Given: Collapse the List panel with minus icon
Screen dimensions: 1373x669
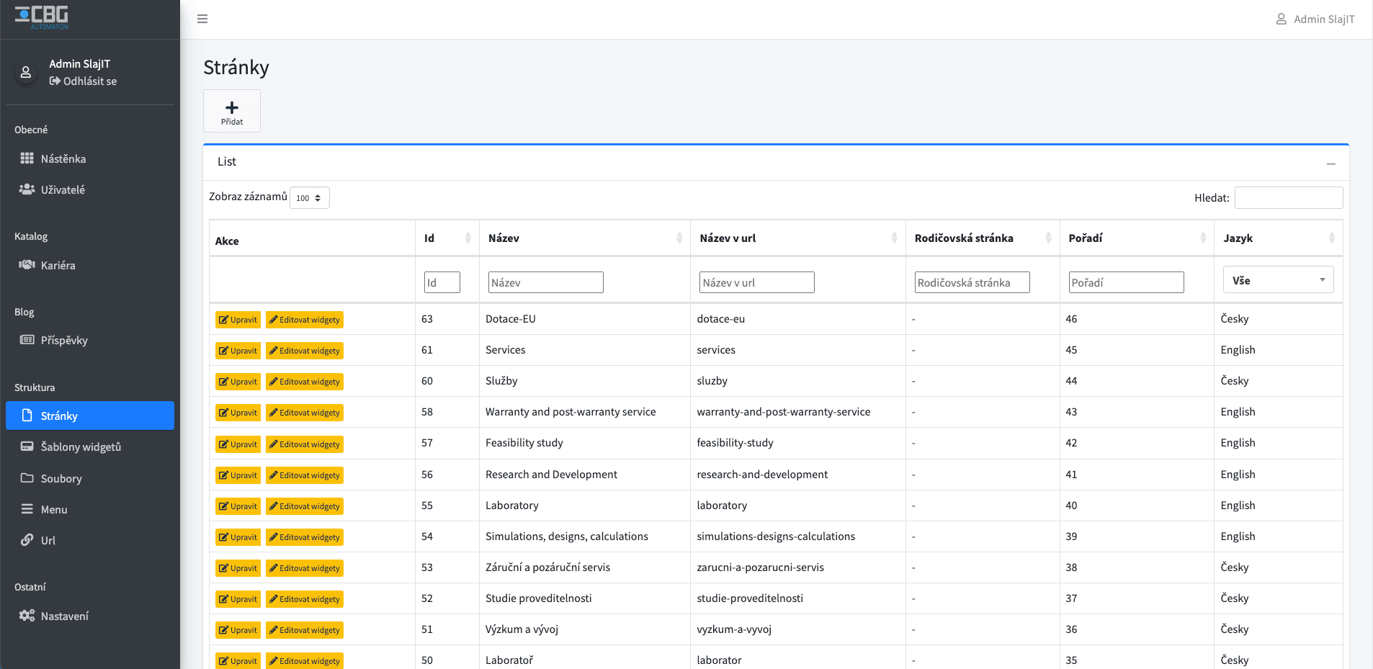Looking at the screenshot, I should click(x=1330, y=163).
